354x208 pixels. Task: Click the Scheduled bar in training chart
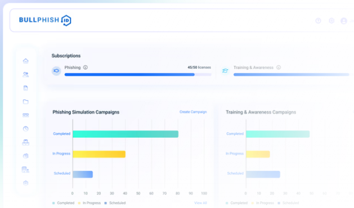(x=263, y=174)
